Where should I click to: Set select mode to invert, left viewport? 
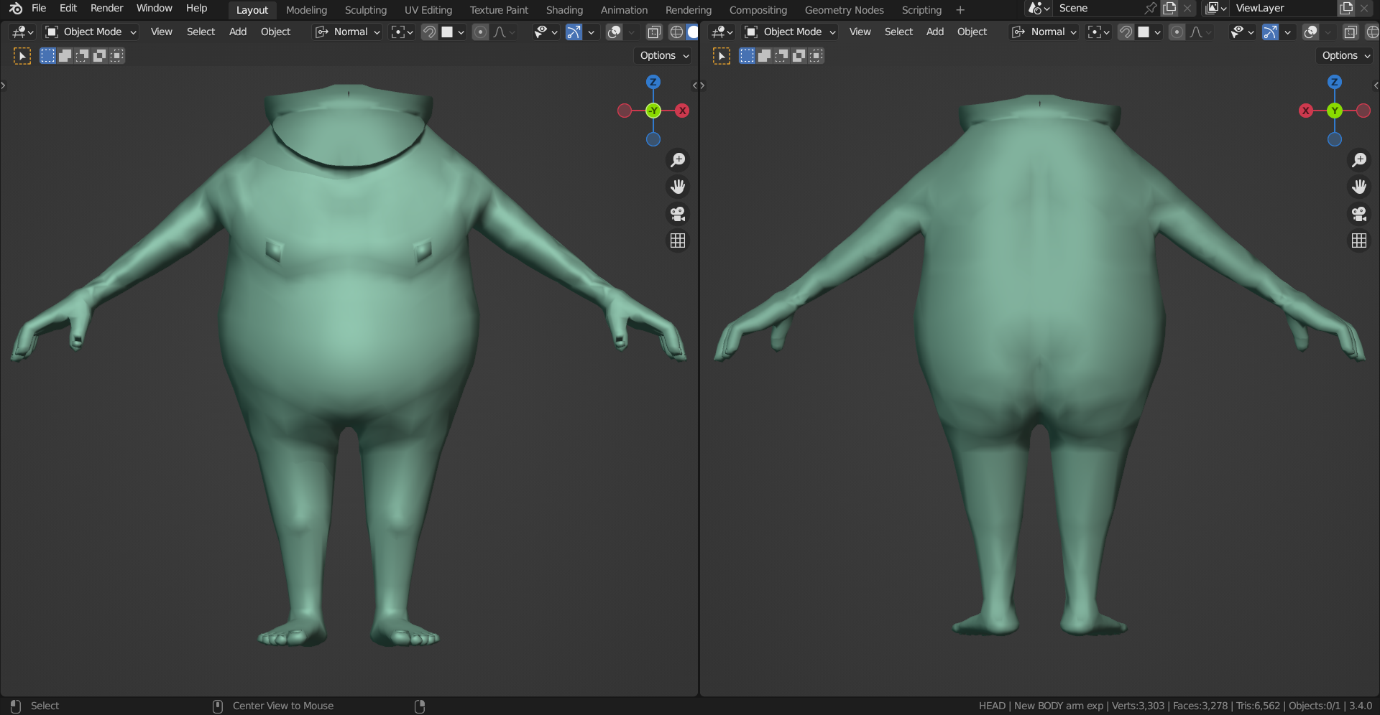point(99,56)
